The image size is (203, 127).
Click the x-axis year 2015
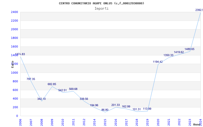105,122
